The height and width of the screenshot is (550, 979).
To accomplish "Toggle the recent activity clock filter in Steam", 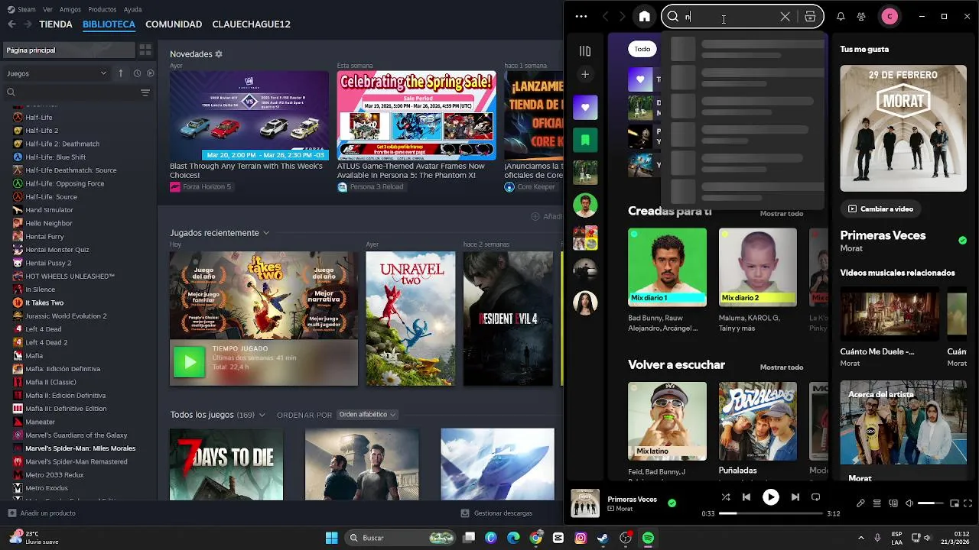I will (137, 73).
